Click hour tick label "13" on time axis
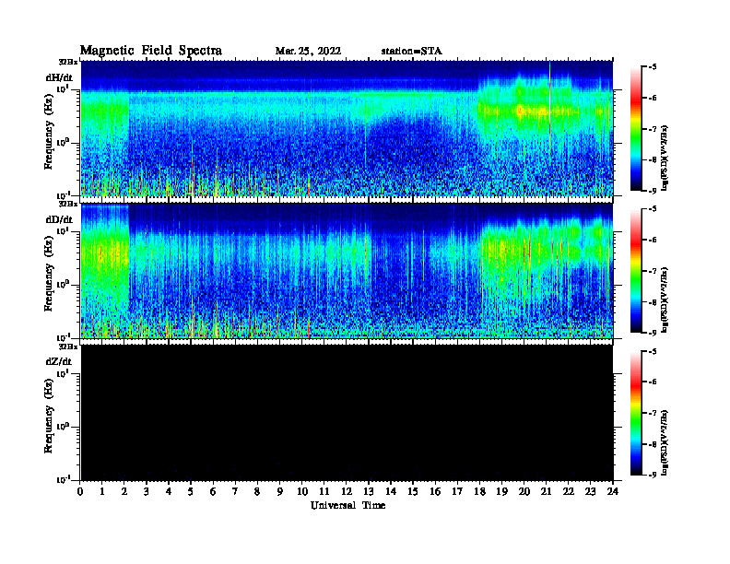 tap(369, 491)
